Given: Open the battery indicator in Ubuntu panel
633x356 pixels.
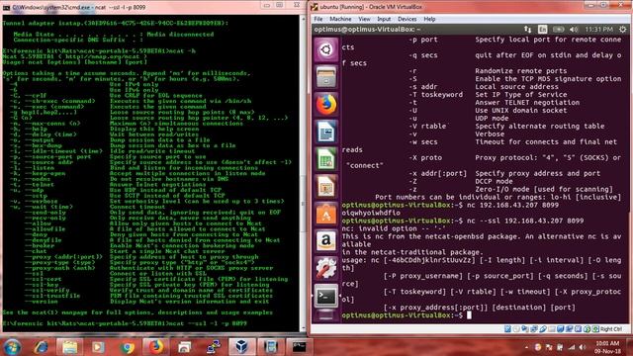Looking at the screenshot, I should pos(558,29).
